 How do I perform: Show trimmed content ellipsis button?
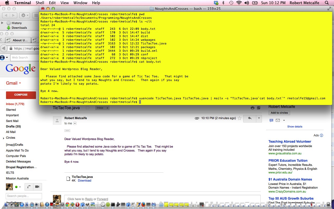coord(67,130)
